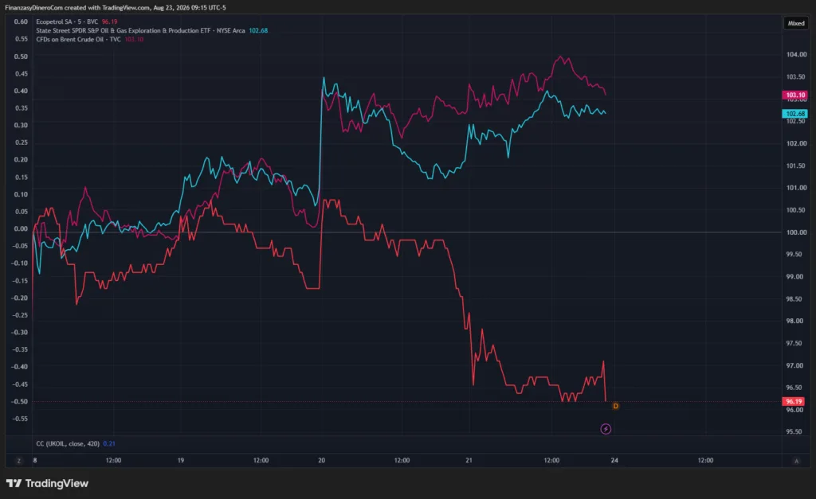Click the red 96.19 price tag
The width and height of the screenshot is (816, 499).
tap(794, 401)
